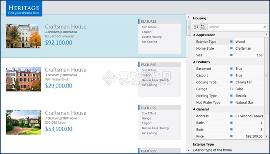Click 'Size 168m2' feature text
Image resolution: width=270 pixels, height=154 pixels.
pos(149,27)
